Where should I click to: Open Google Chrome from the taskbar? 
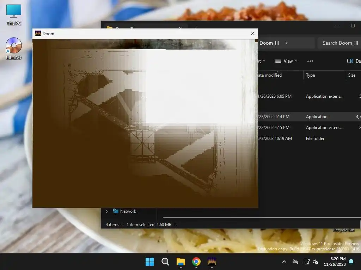pos(196,262)
